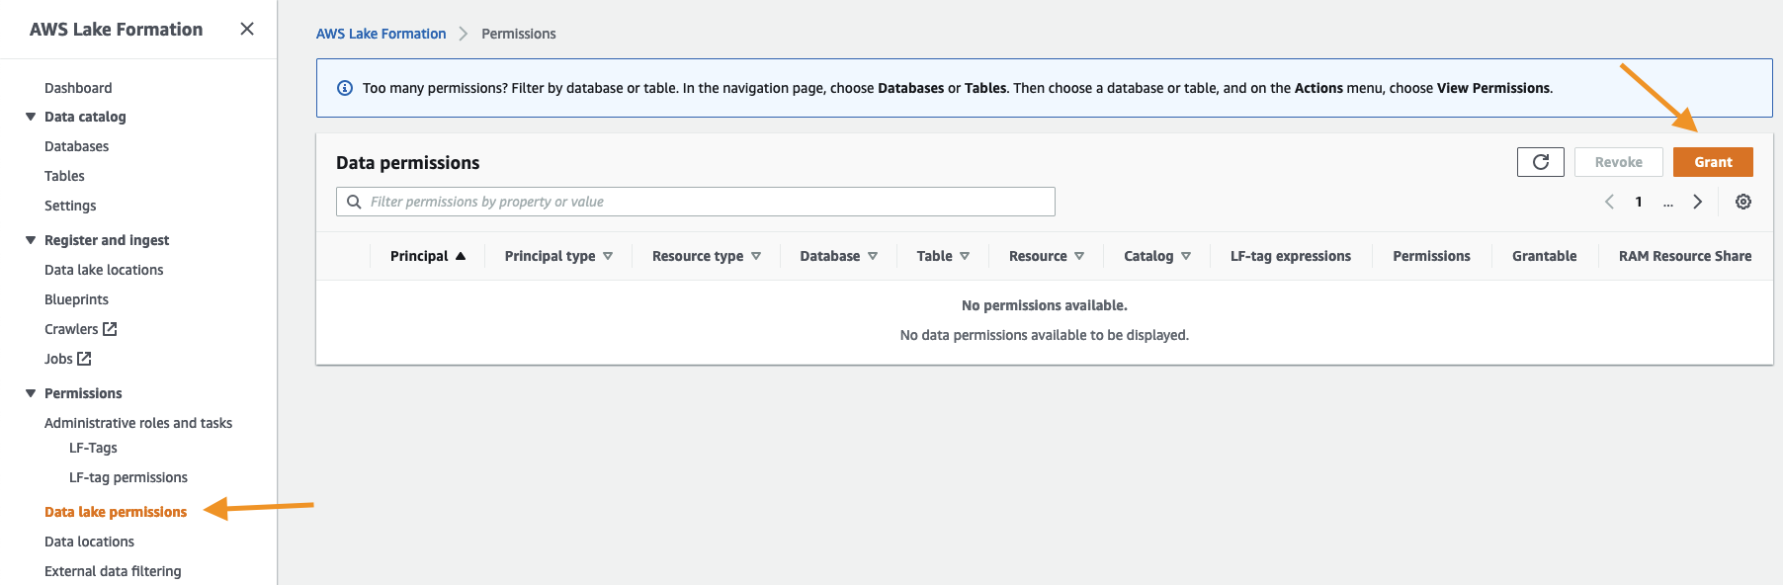Sort by Resource column
Viewport: 1783px width, 585px height.
click(1047, 256)
